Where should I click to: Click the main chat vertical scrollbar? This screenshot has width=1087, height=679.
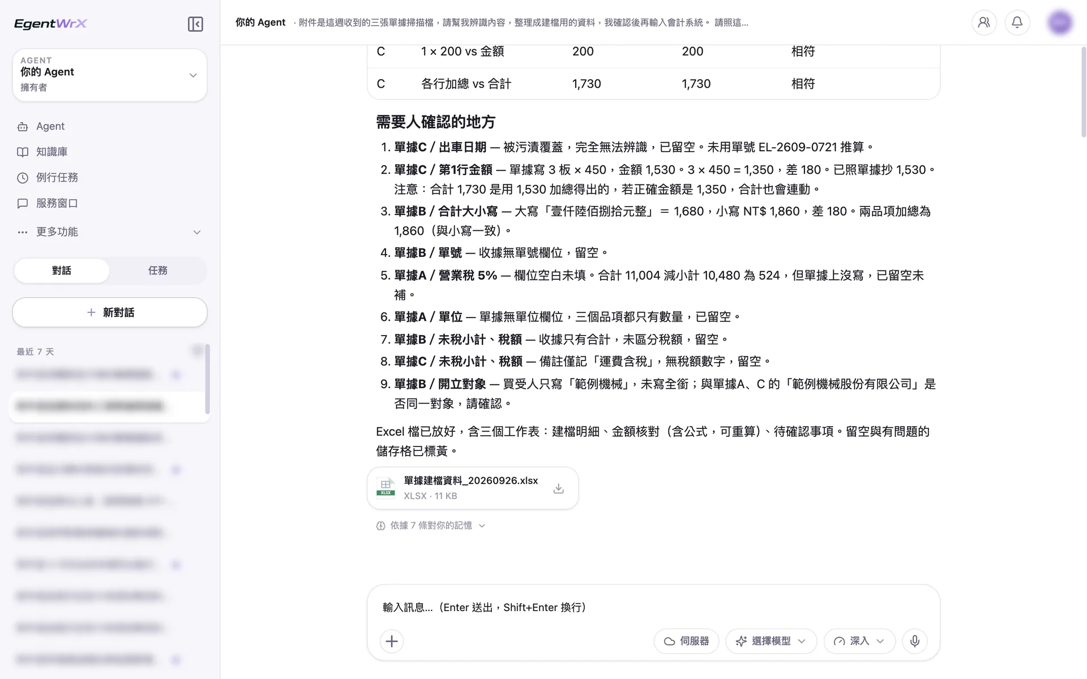point(1083,92)
